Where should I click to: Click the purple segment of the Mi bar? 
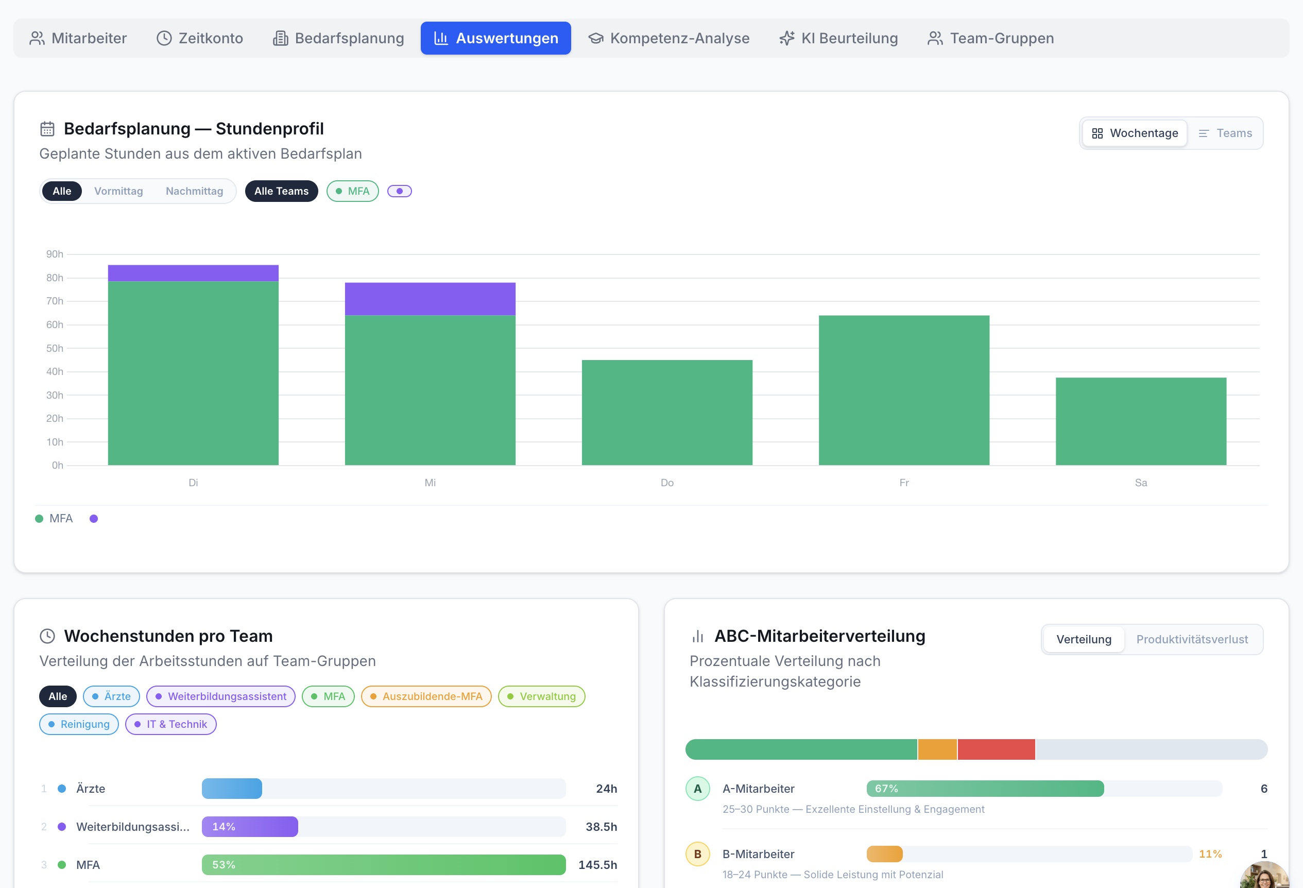click(430, 299)
